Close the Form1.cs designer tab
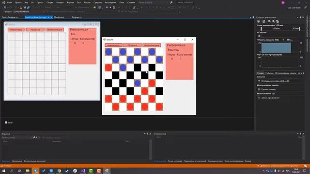Screen dimensions: 310x174 click(52, 17)
